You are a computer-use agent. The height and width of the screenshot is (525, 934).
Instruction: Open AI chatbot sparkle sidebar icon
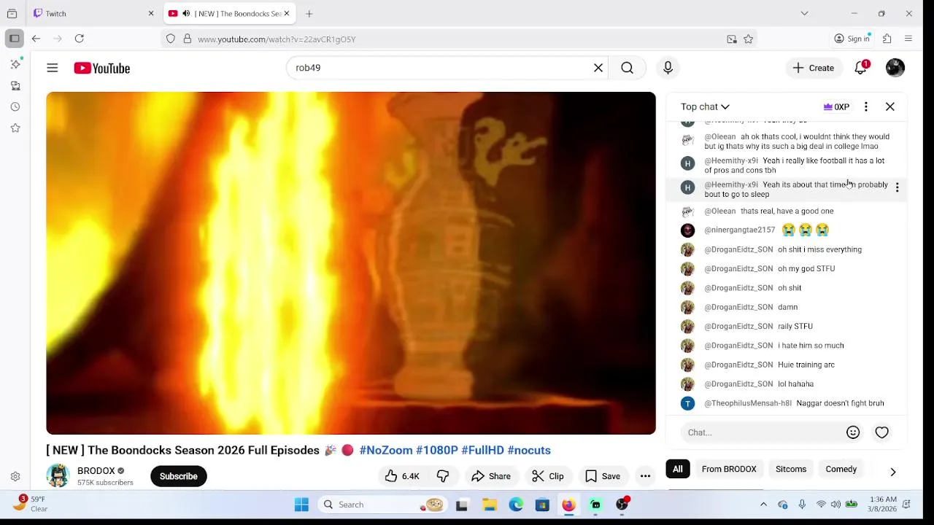(x=15, y=64)
